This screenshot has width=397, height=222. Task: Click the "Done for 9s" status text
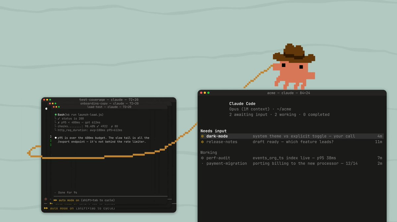coord(68,193)
